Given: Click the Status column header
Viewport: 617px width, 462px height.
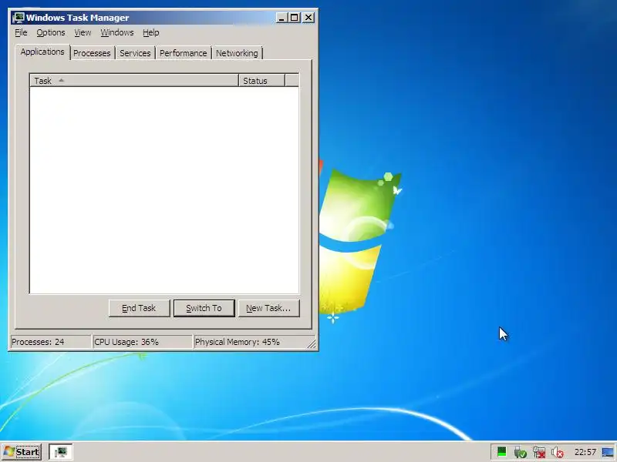Looking at the screenshot, I should click(261, 81).
